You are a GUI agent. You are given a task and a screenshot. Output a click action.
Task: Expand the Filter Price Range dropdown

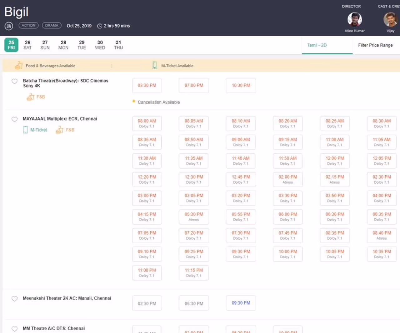tap(375, 45)
